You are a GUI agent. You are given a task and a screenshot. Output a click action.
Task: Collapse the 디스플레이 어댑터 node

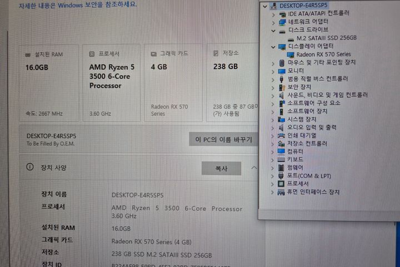[273, 47]
